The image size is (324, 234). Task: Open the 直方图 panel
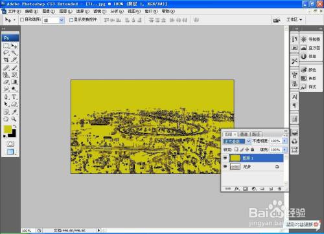pyautogui.click(x=310, y=48)
